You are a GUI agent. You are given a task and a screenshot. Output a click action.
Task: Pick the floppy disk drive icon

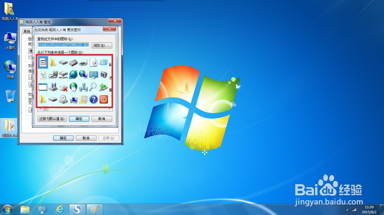click(x=53, y=87)
